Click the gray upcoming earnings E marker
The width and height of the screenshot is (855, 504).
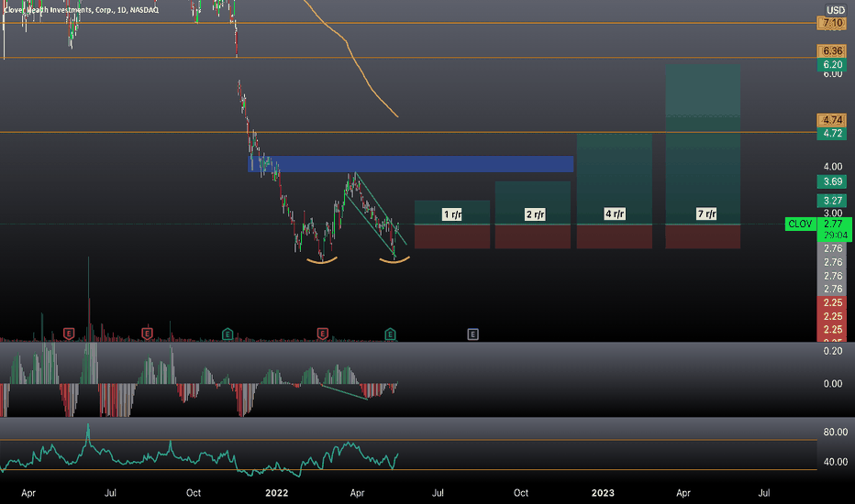pos(472,334)
